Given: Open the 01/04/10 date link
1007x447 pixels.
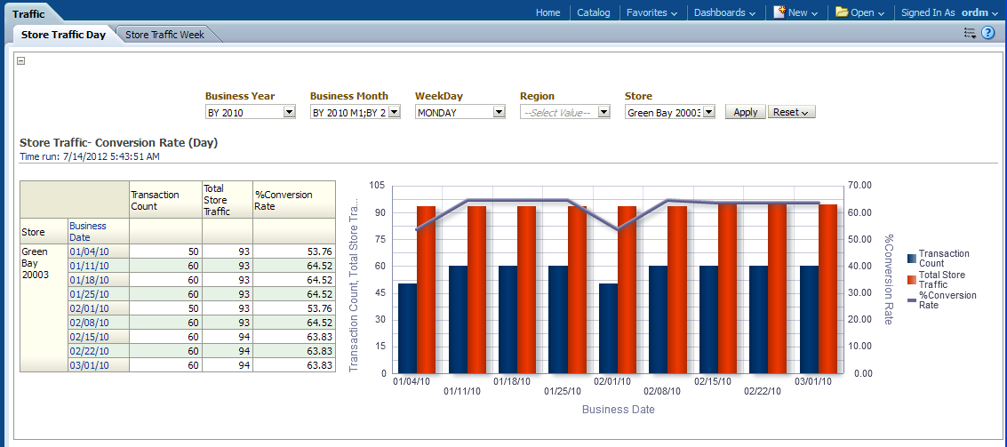Looking at the screenshot, I should point(89,251).
